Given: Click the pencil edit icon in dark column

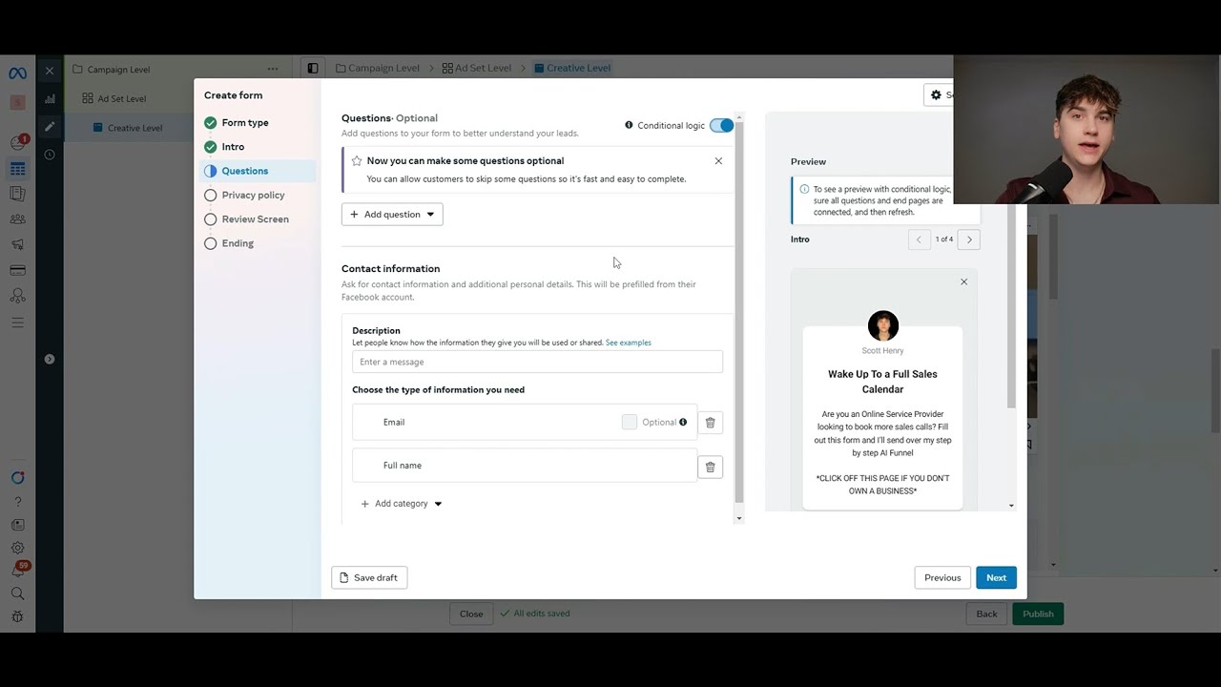Looking at the screenshot, I should [50, 126].
